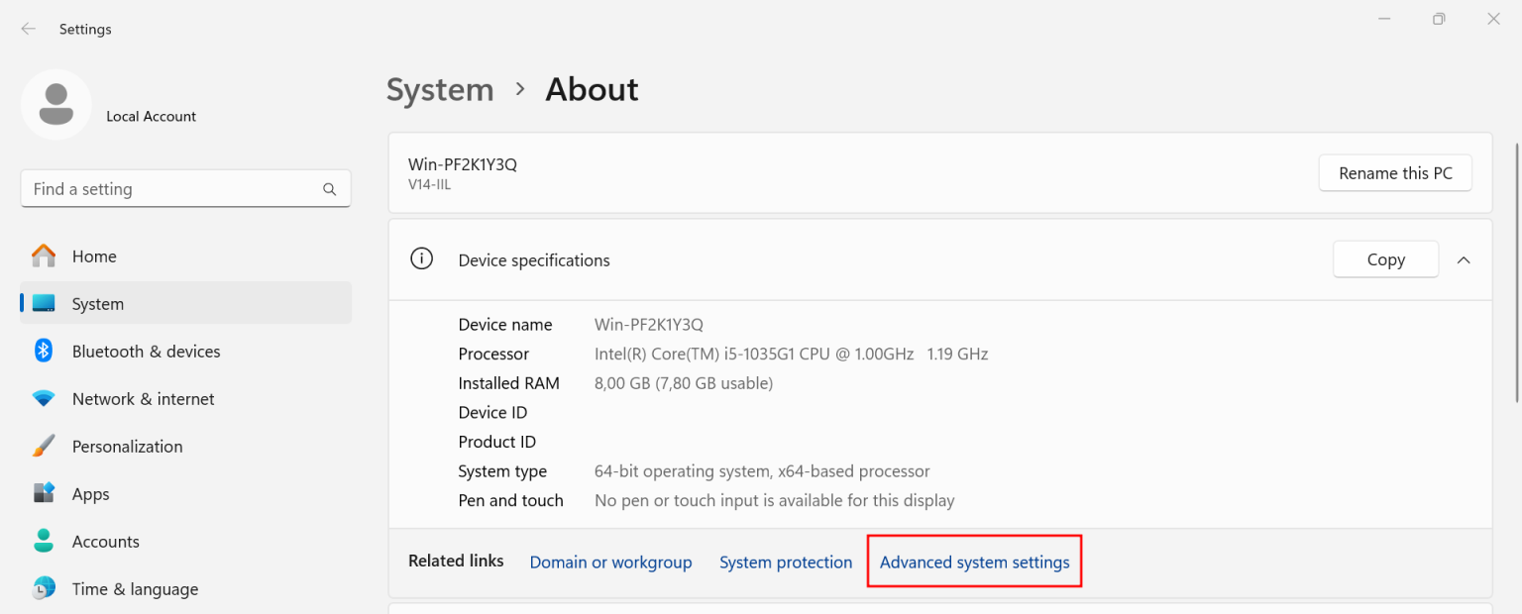1522x614 pixels.
Task: Click the back arrow in Settings
Action: click(x=29, y=29)
